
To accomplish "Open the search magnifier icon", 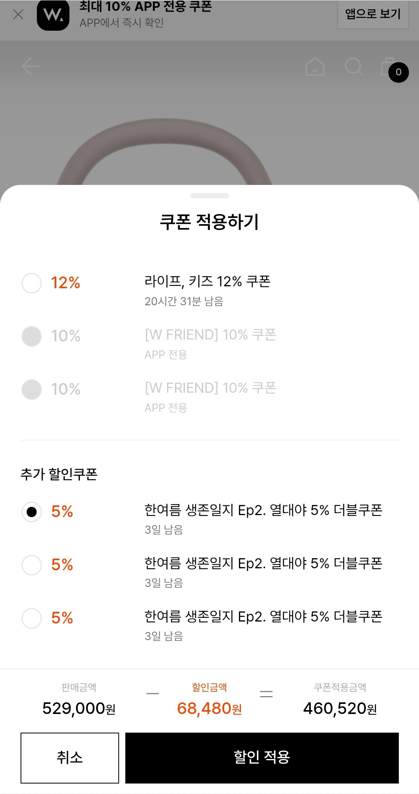I will [x=354, y=66].
